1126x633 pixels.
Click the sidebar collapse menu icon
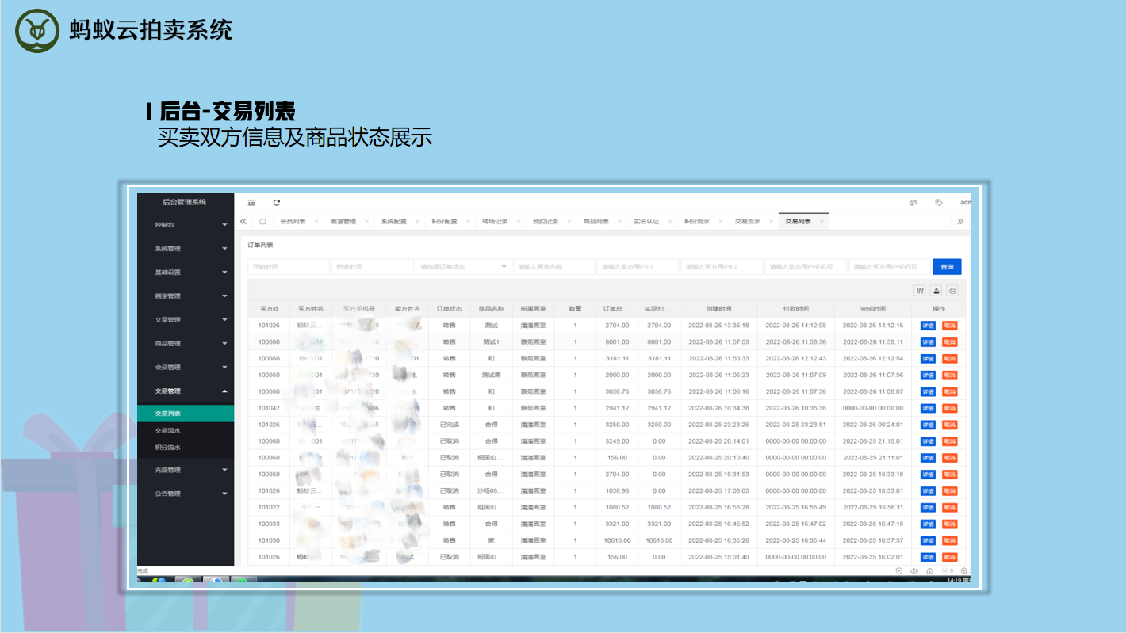pyautogui.click(x=251, y=203)
